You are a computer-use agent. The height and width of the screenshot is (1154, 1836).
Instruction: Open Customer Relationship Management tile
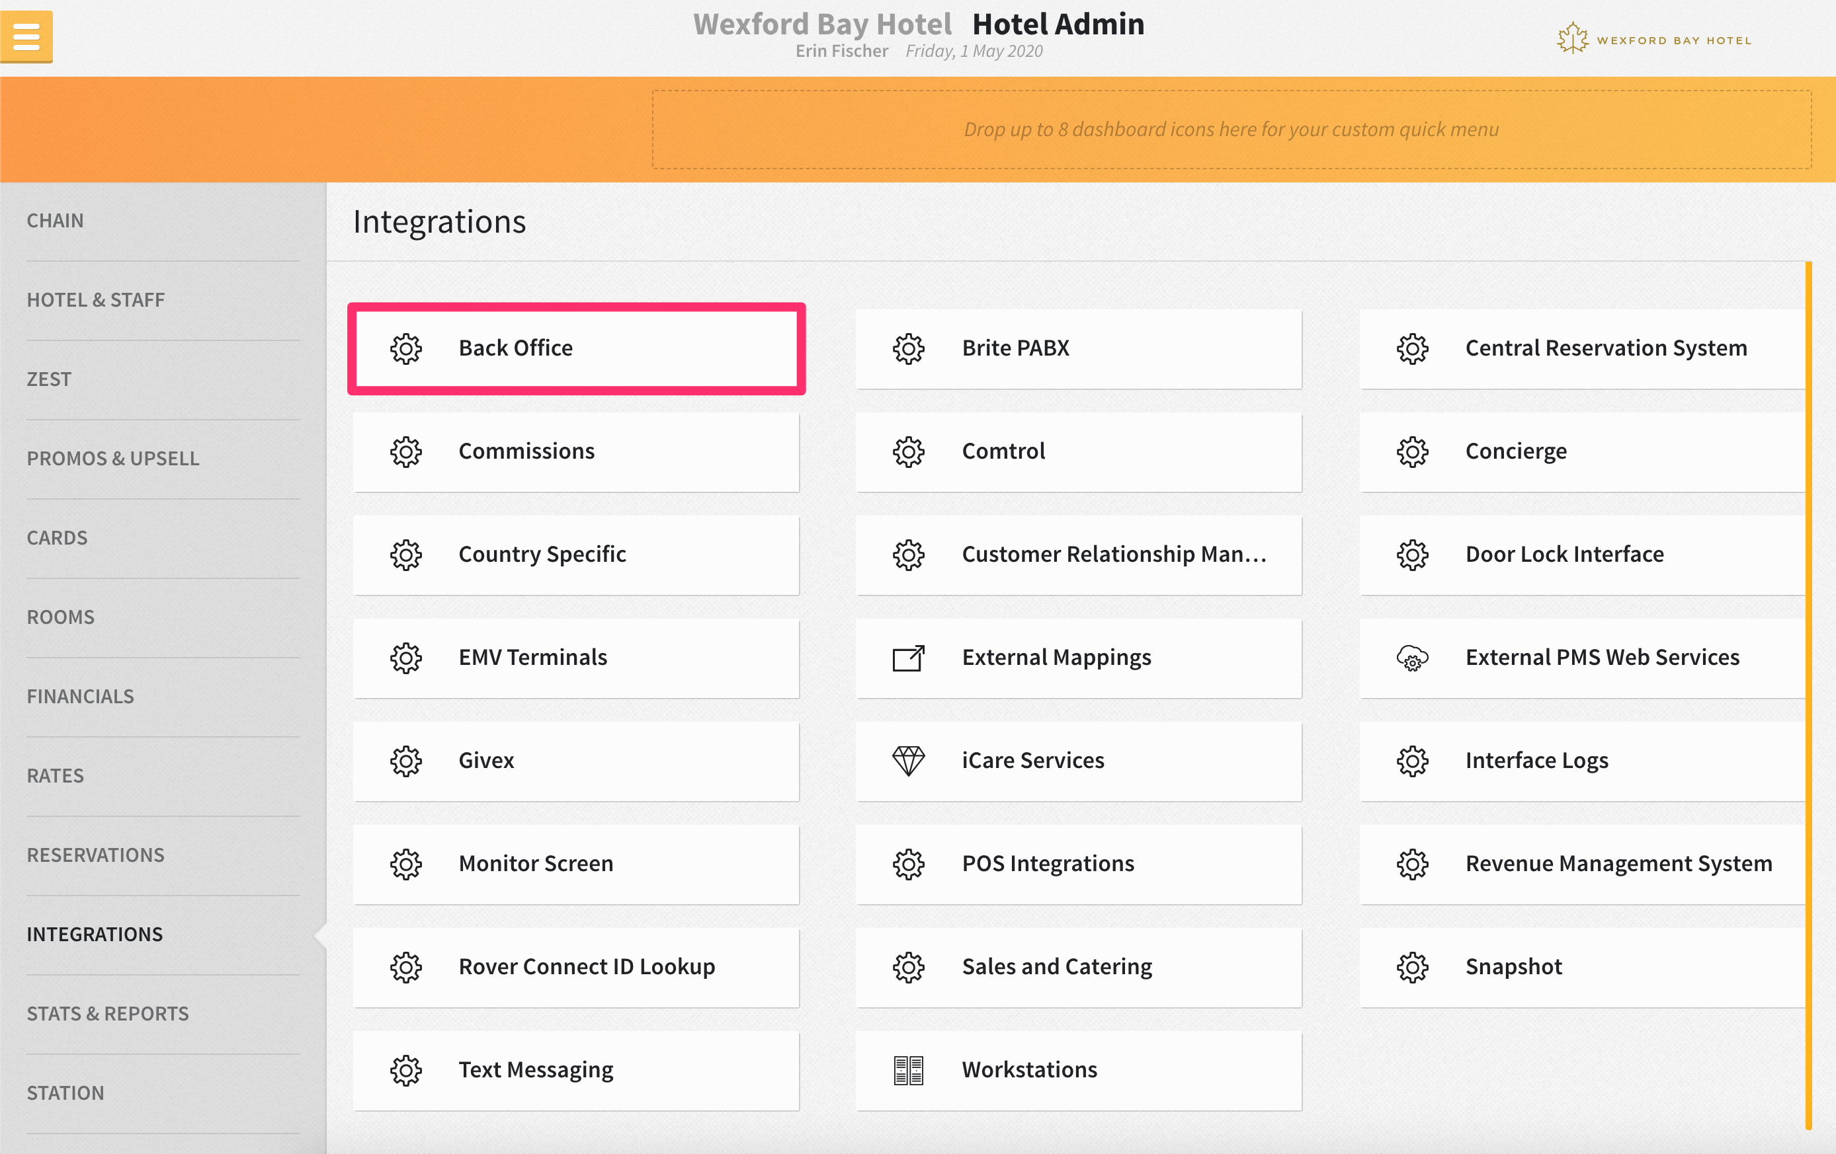click(x=1078, y=555)
